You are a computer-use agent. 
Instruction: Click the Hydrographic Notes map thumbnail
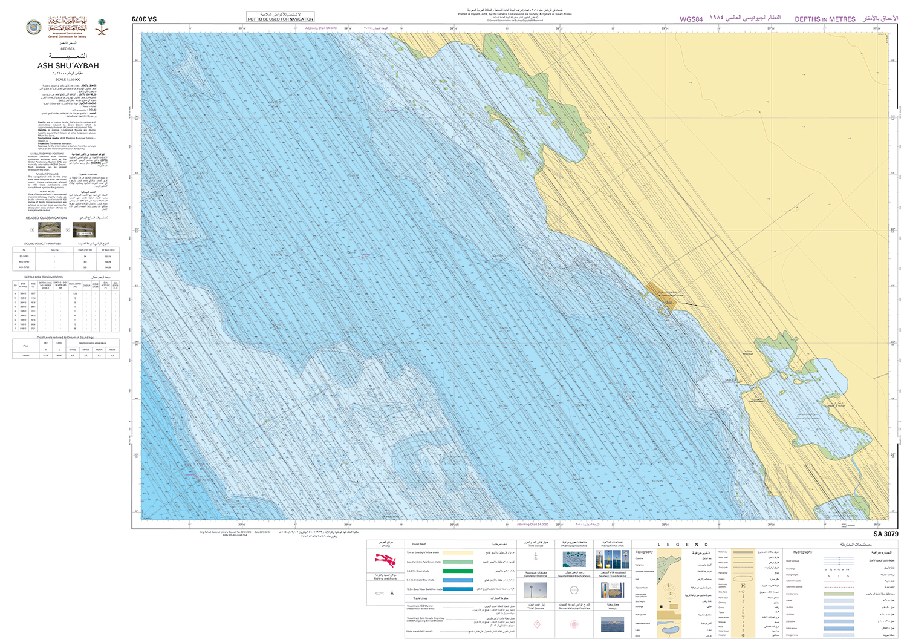(574, 558)
